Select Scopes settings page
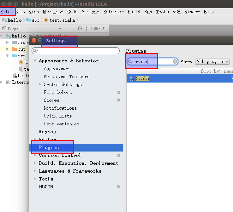The image size is (233, 212). click(x=51, y=100)
